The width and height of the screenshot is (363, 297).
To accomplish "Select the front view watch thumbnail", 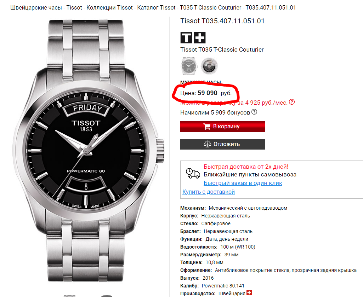I will 189,66.
